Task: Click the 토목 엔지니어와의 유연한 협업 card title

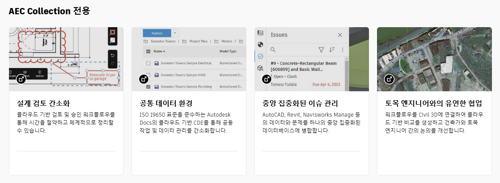Action: [x=433, y=104]
